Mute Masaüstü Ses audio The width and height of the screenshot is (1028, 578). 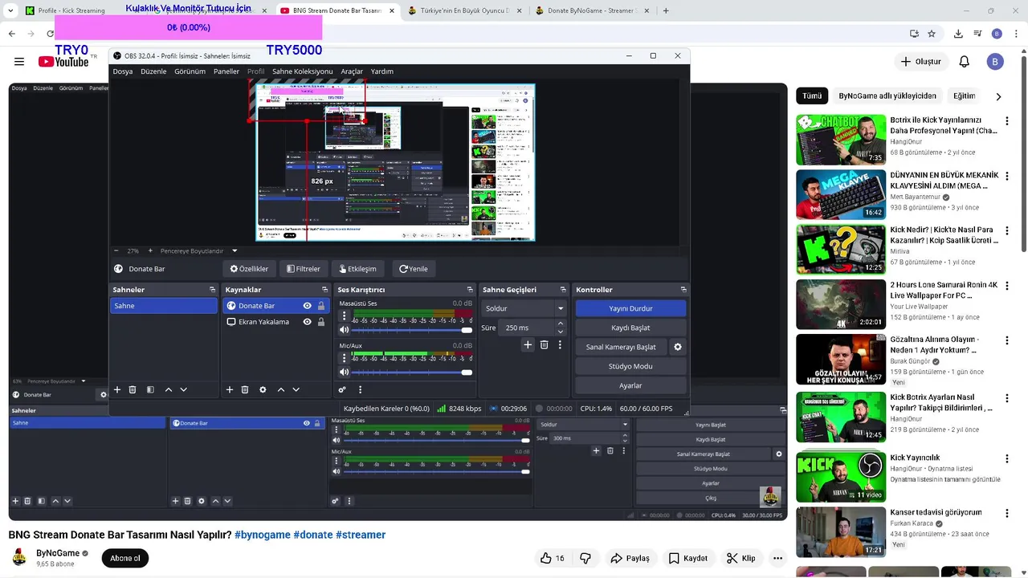(x=345, y=330)
